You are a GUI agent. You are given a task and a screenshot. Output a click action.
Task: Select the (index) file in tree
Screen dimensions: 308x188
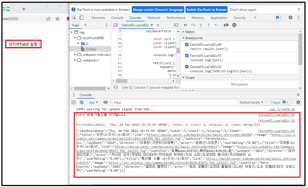point(91,49)
